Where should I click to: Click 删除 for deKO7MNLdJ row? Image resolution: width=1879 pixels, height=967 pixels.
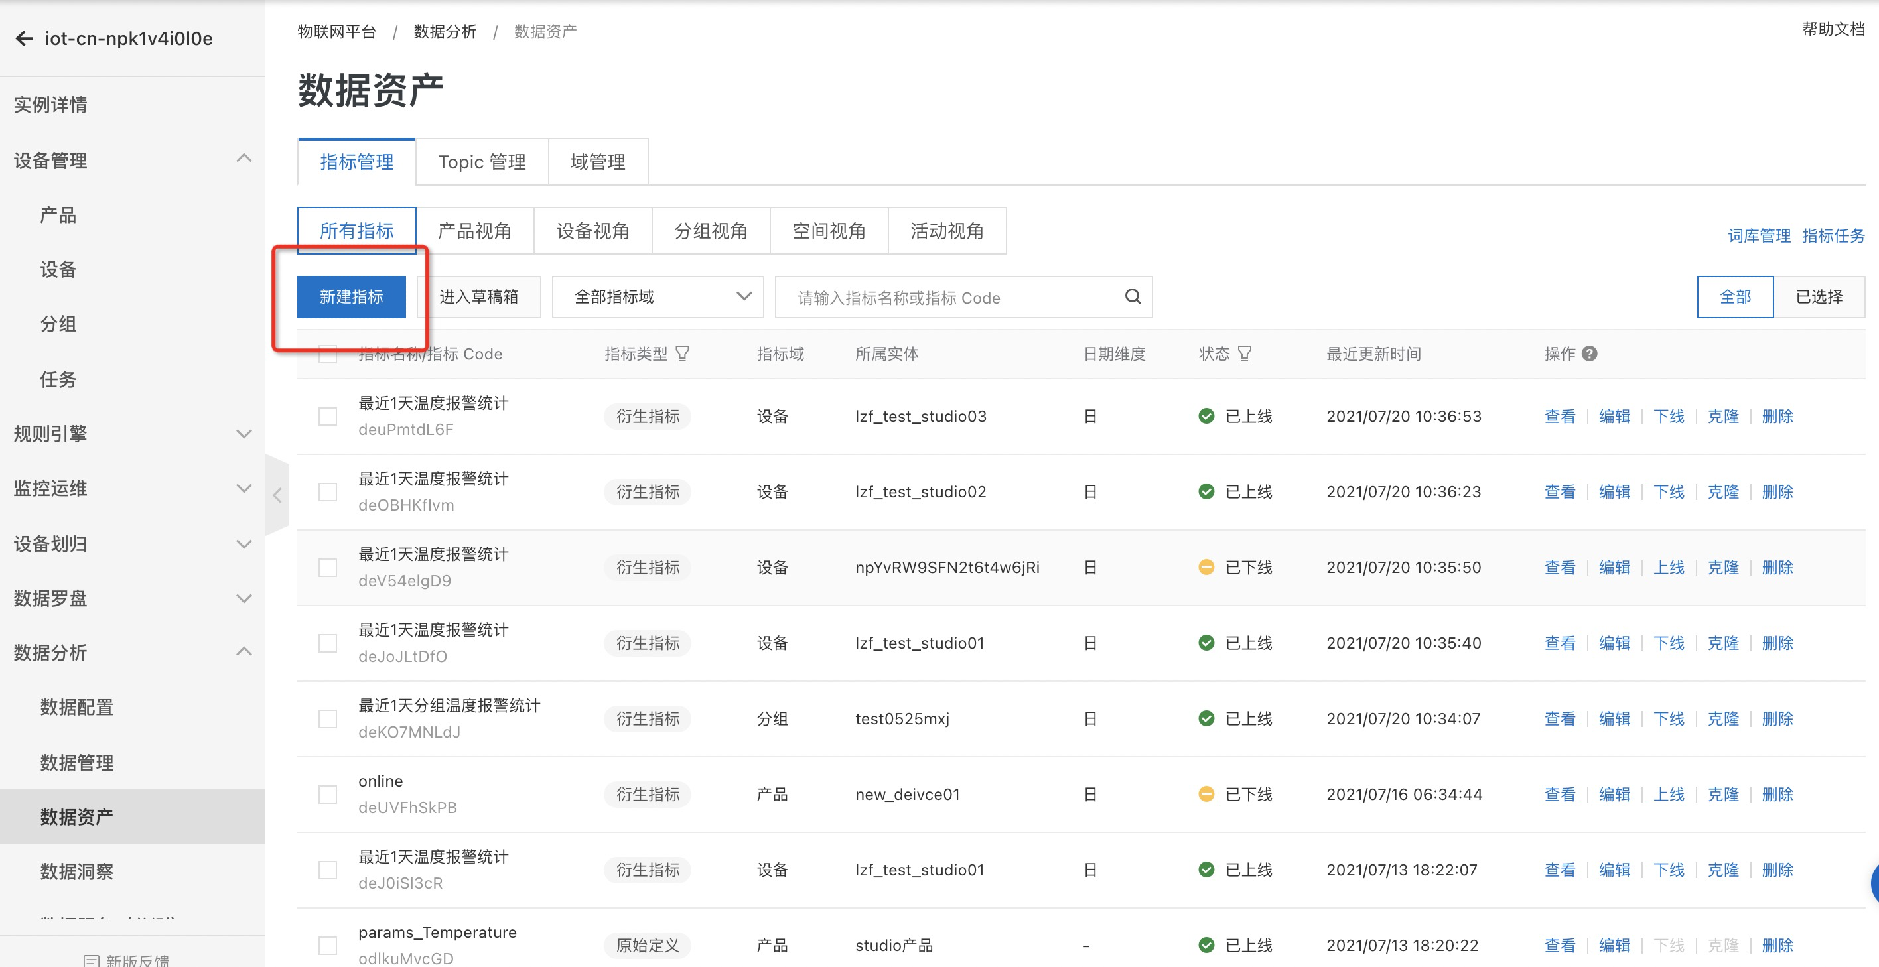coord(1777,719)
